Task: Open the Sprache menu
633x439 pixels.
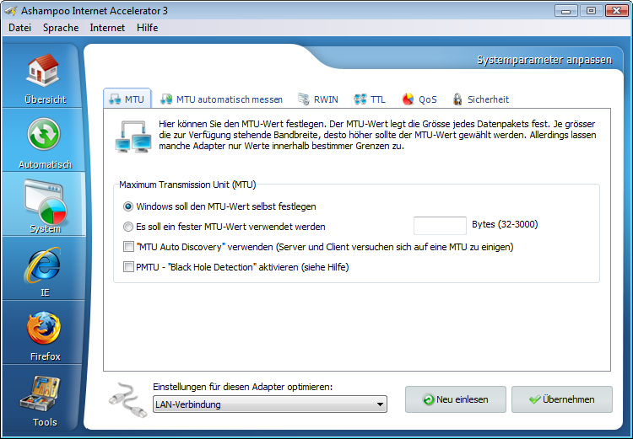Action: point(61,28)
